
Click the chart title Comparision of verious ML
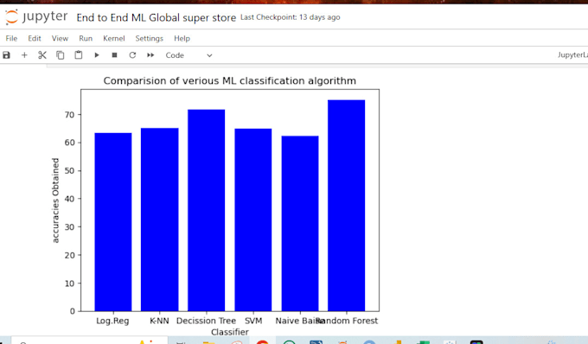click(229, 80)
